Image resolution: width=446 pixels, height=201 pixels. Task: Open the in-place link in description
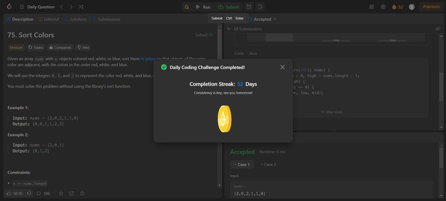[x=148, y=59]
